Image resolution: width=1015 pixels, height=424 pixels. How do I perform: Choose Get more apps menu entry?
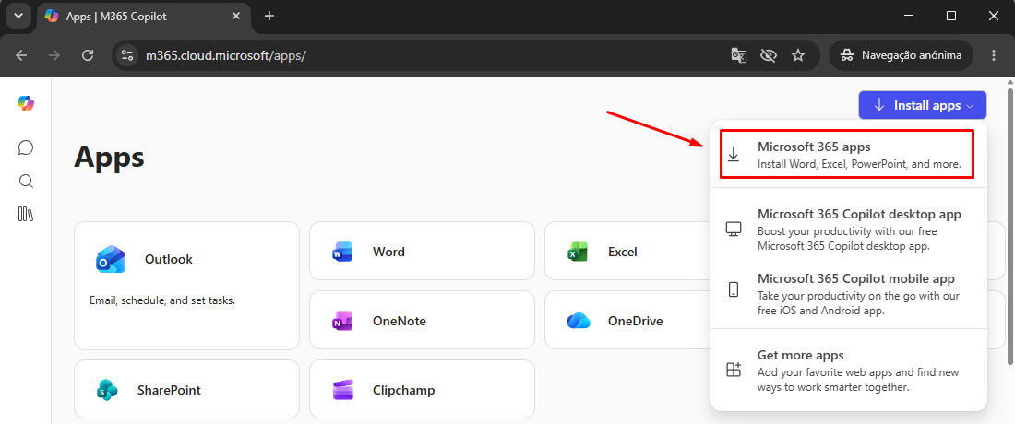tap(849, 371)
